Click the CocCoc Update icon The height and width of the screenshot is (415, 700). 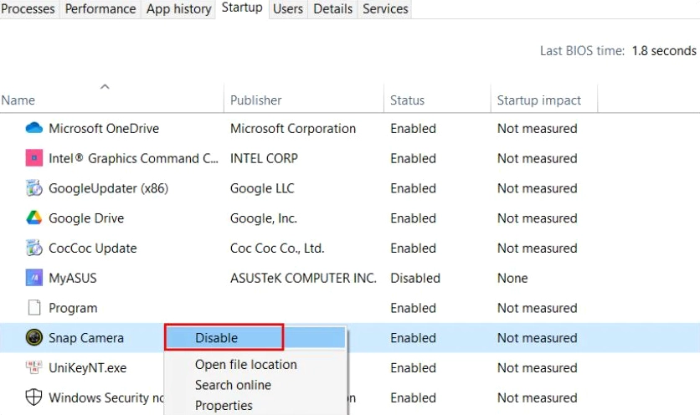tap(33, 248)
